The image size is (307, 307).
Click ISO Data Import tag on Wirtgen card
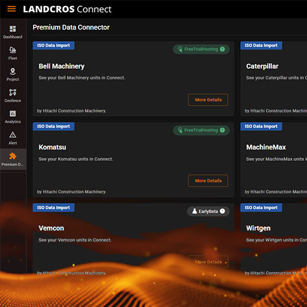coord(261,208)
